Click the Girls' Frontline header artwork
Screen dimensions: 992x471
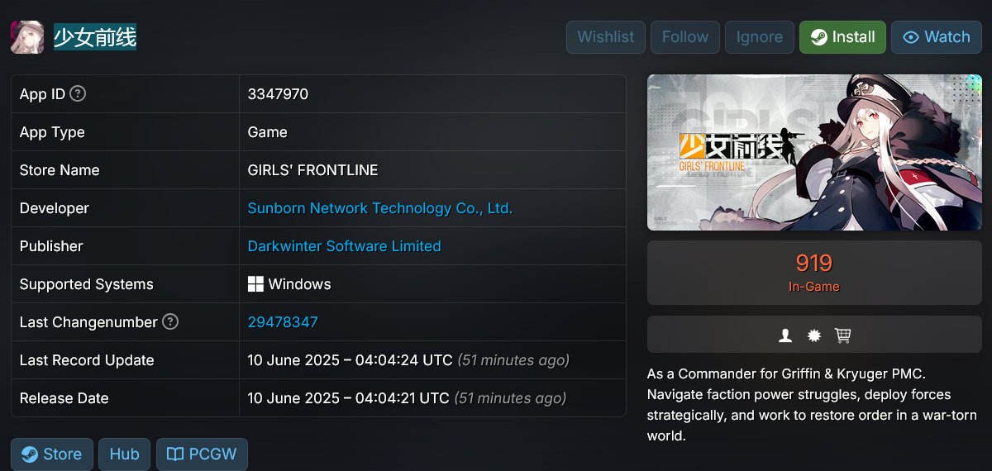click(814, 153)
